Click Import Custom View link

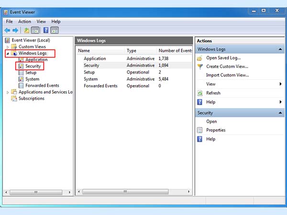(x=227, y=75)
